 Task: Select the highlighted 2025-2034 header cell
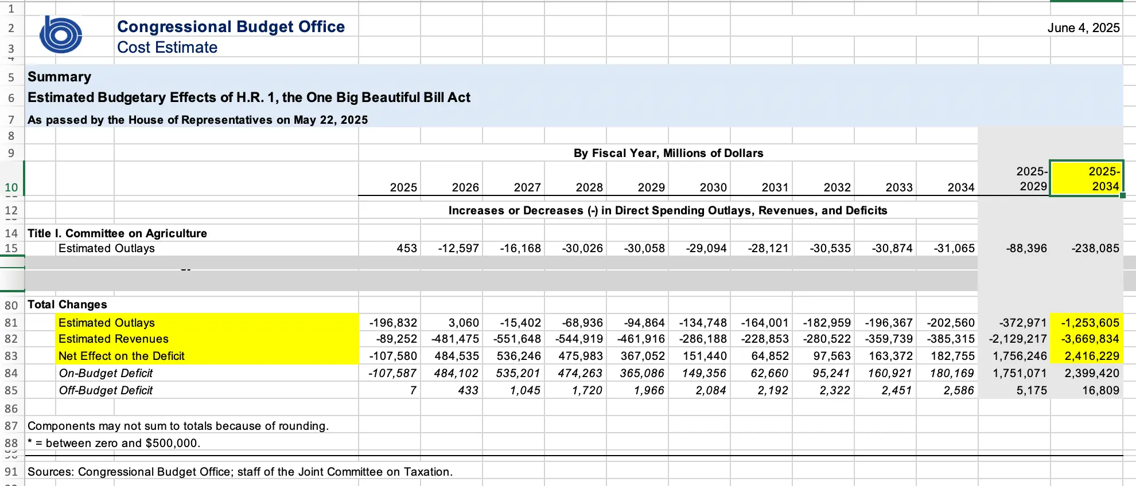click(1086, 178)
